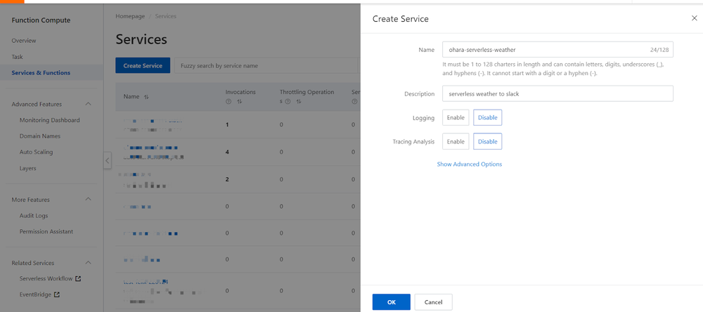Click the Name column sort icon
Screen dimensions: 703x312
(x=146, y=97)
